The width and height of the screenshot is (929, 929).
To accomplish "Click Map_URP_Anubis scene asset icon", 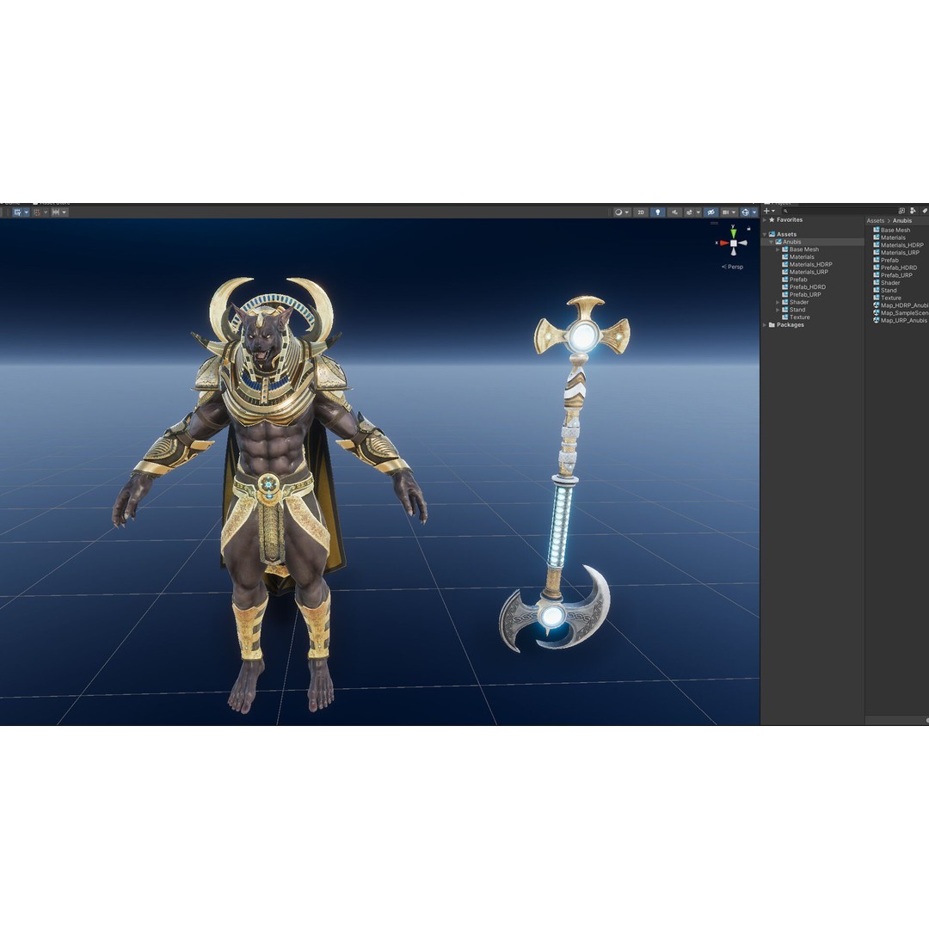I will coord(877,321).
